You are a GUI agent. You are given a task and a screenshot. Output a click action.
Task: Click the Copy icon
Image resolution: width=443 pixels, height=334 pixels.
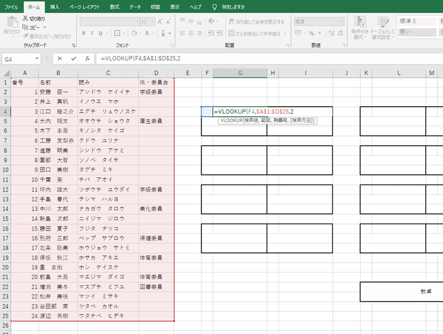point(25,27)
